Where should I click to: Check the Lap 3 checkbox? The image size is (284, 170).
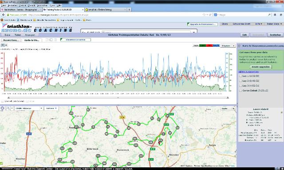point(241,86)
